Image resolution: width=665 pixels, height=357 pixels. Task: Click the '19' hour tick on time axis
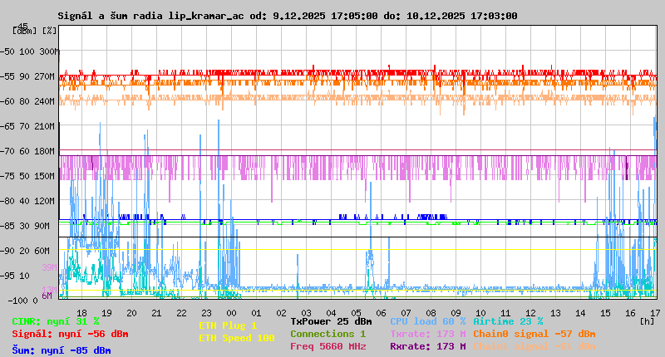point(107,313)
